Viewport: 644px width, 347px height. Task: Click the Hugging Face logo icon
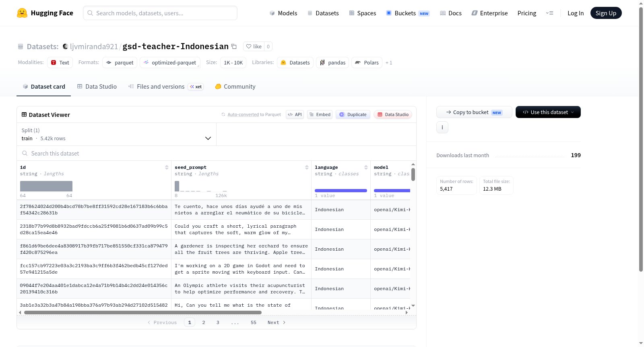point(22,13)
